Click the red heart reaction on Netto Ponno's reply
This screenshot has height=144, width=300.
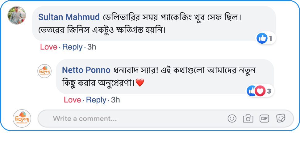(x=260, y=91)
